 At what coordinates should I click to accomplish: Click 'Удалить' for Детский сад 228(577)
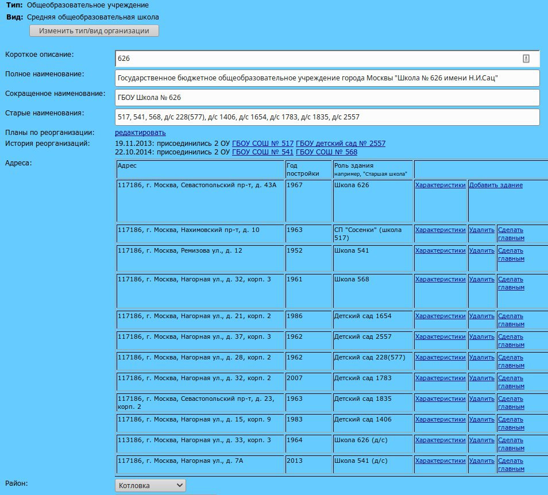pyautogui.click(x=481, y=357)
